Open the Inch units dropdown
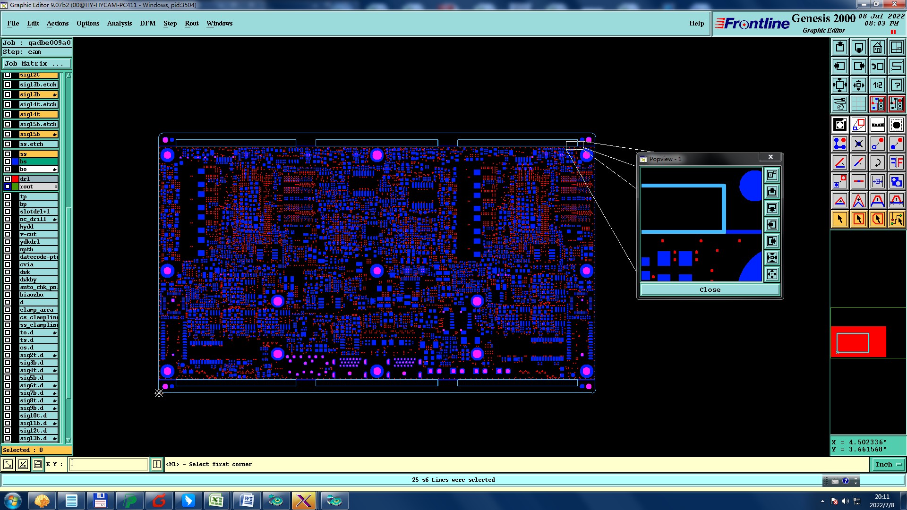The height and width of the screenshot is (510, 907). pyautogui.click(x=888, y=464)
